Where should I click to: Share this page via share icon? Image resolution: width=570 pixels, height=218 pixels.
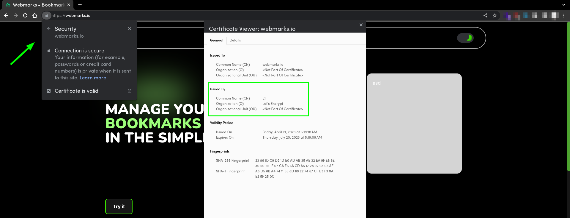click(485, 15)
